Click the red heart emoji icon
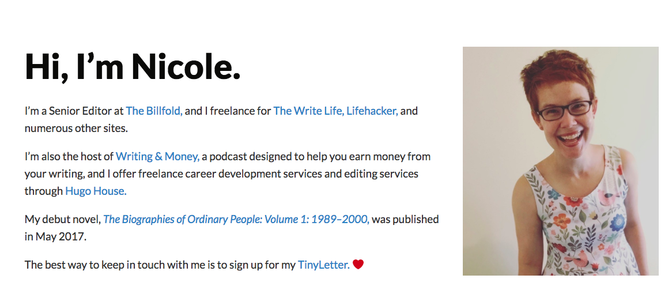The image size is (672, 305). tap(358, 264)
